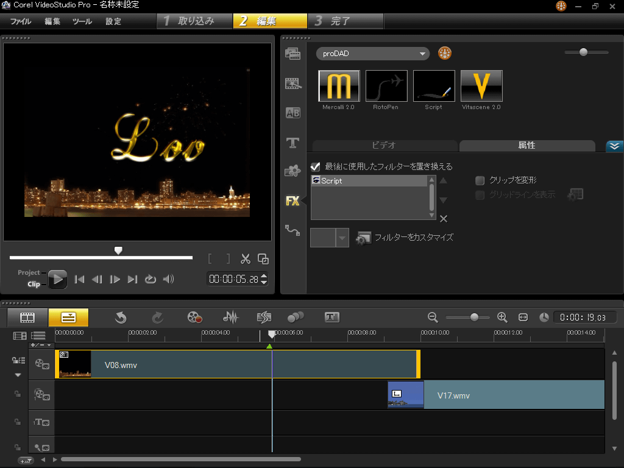Zoom out the timeline
Viewport: 624px width, 468px height.
(433, 317)
